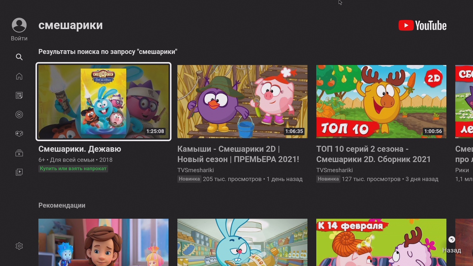Click the YouTube logo
The image size is (473, 266).
pos(422,25)
